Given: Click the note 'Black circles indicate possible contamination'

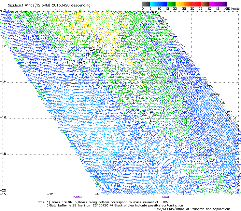Looking at the screenshot, I should [149, 205].
